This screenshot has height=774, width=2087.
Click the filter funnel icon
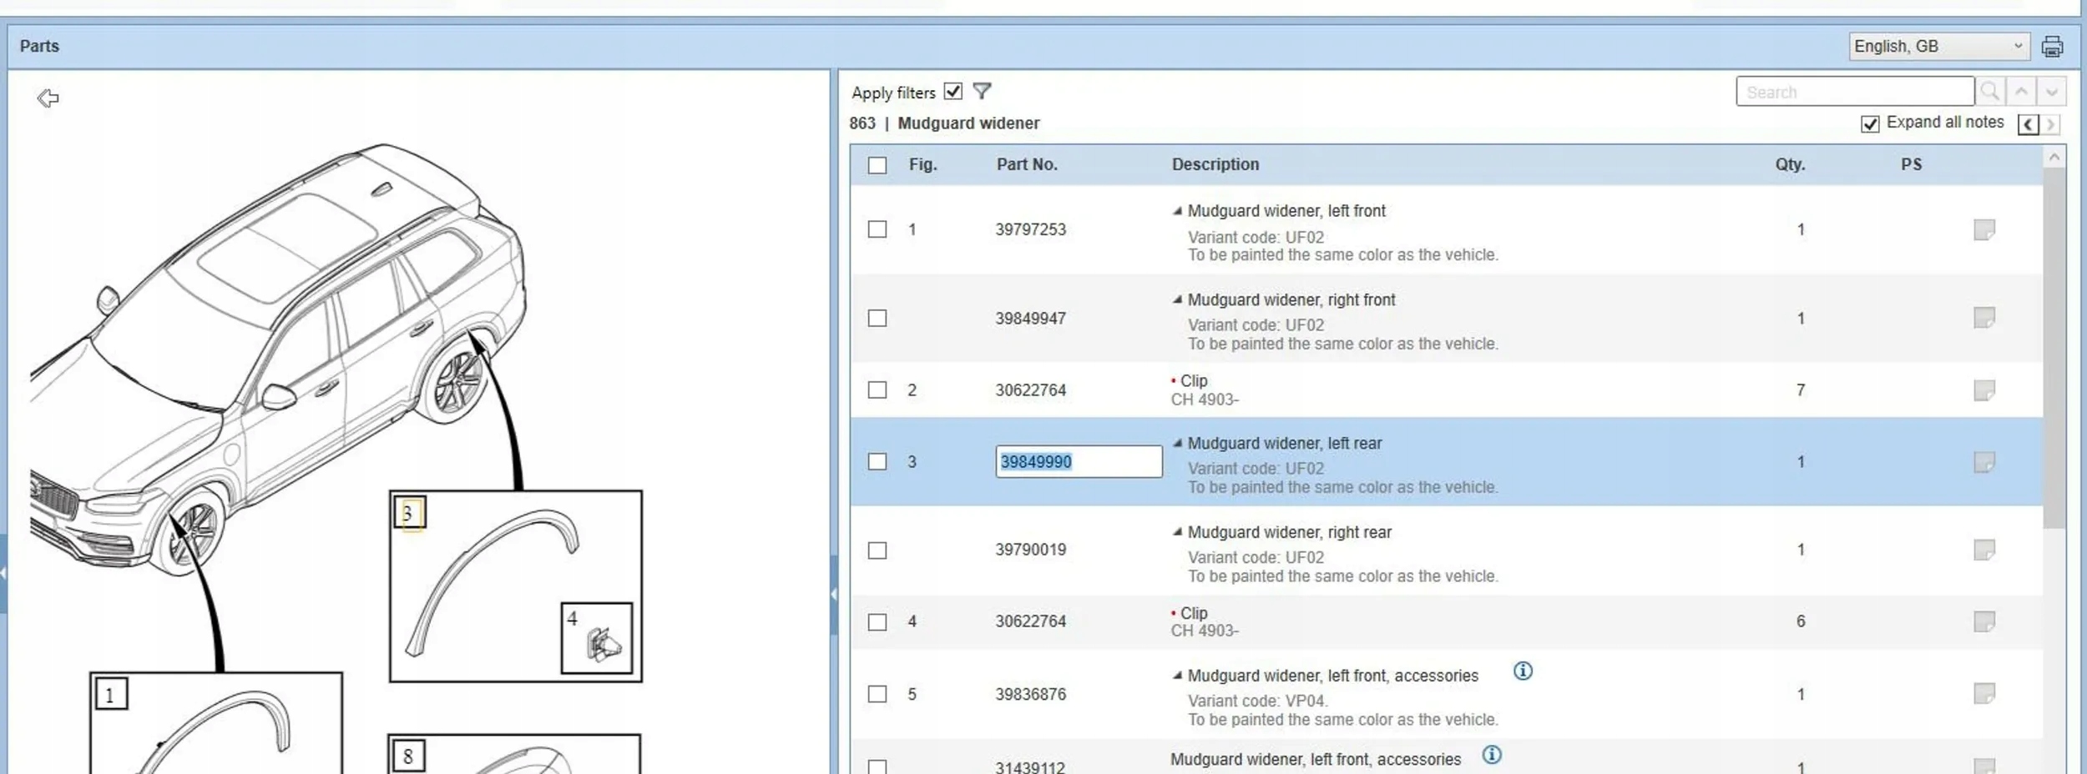(x=983, y=91)
